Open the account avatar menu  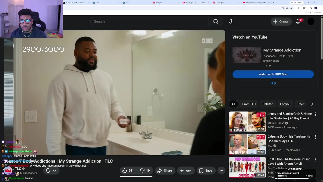[x=311, y=21]
